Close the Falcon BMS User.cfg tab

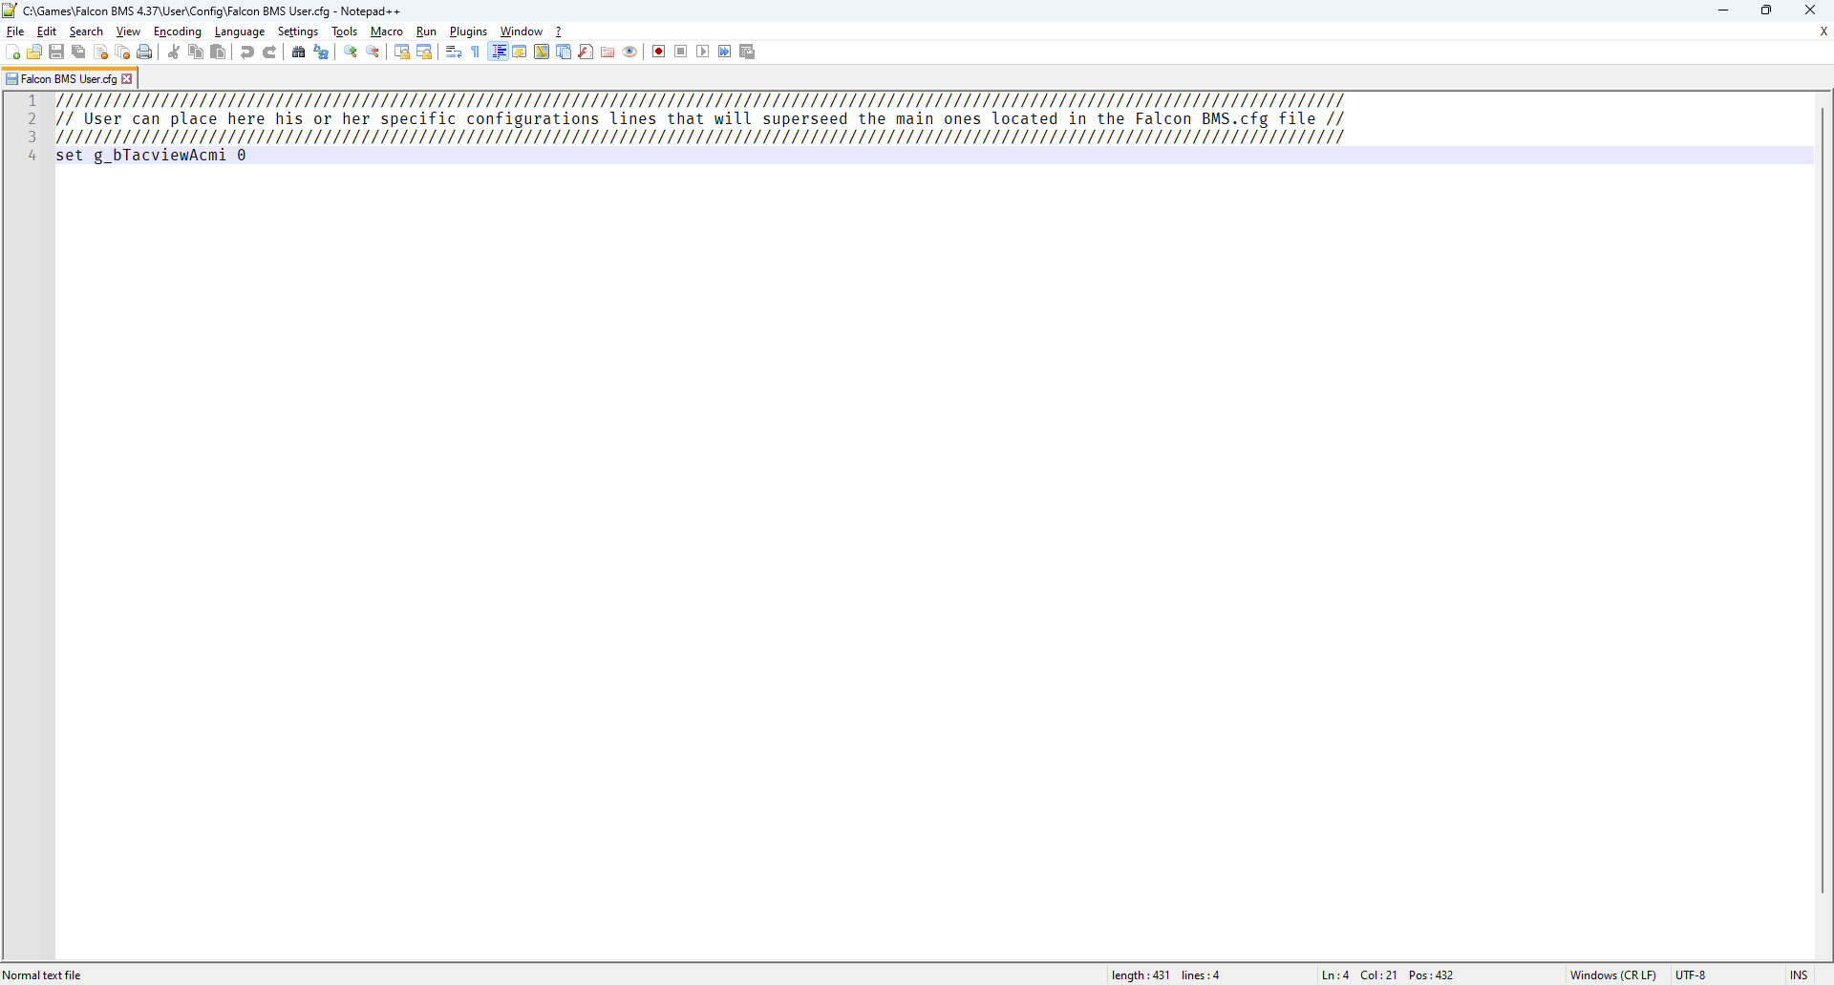127,79
